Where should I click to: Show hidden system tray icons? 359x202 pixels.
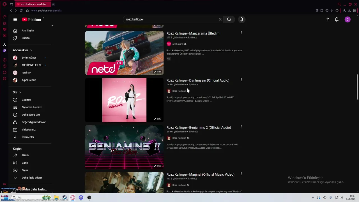point(313,198)
